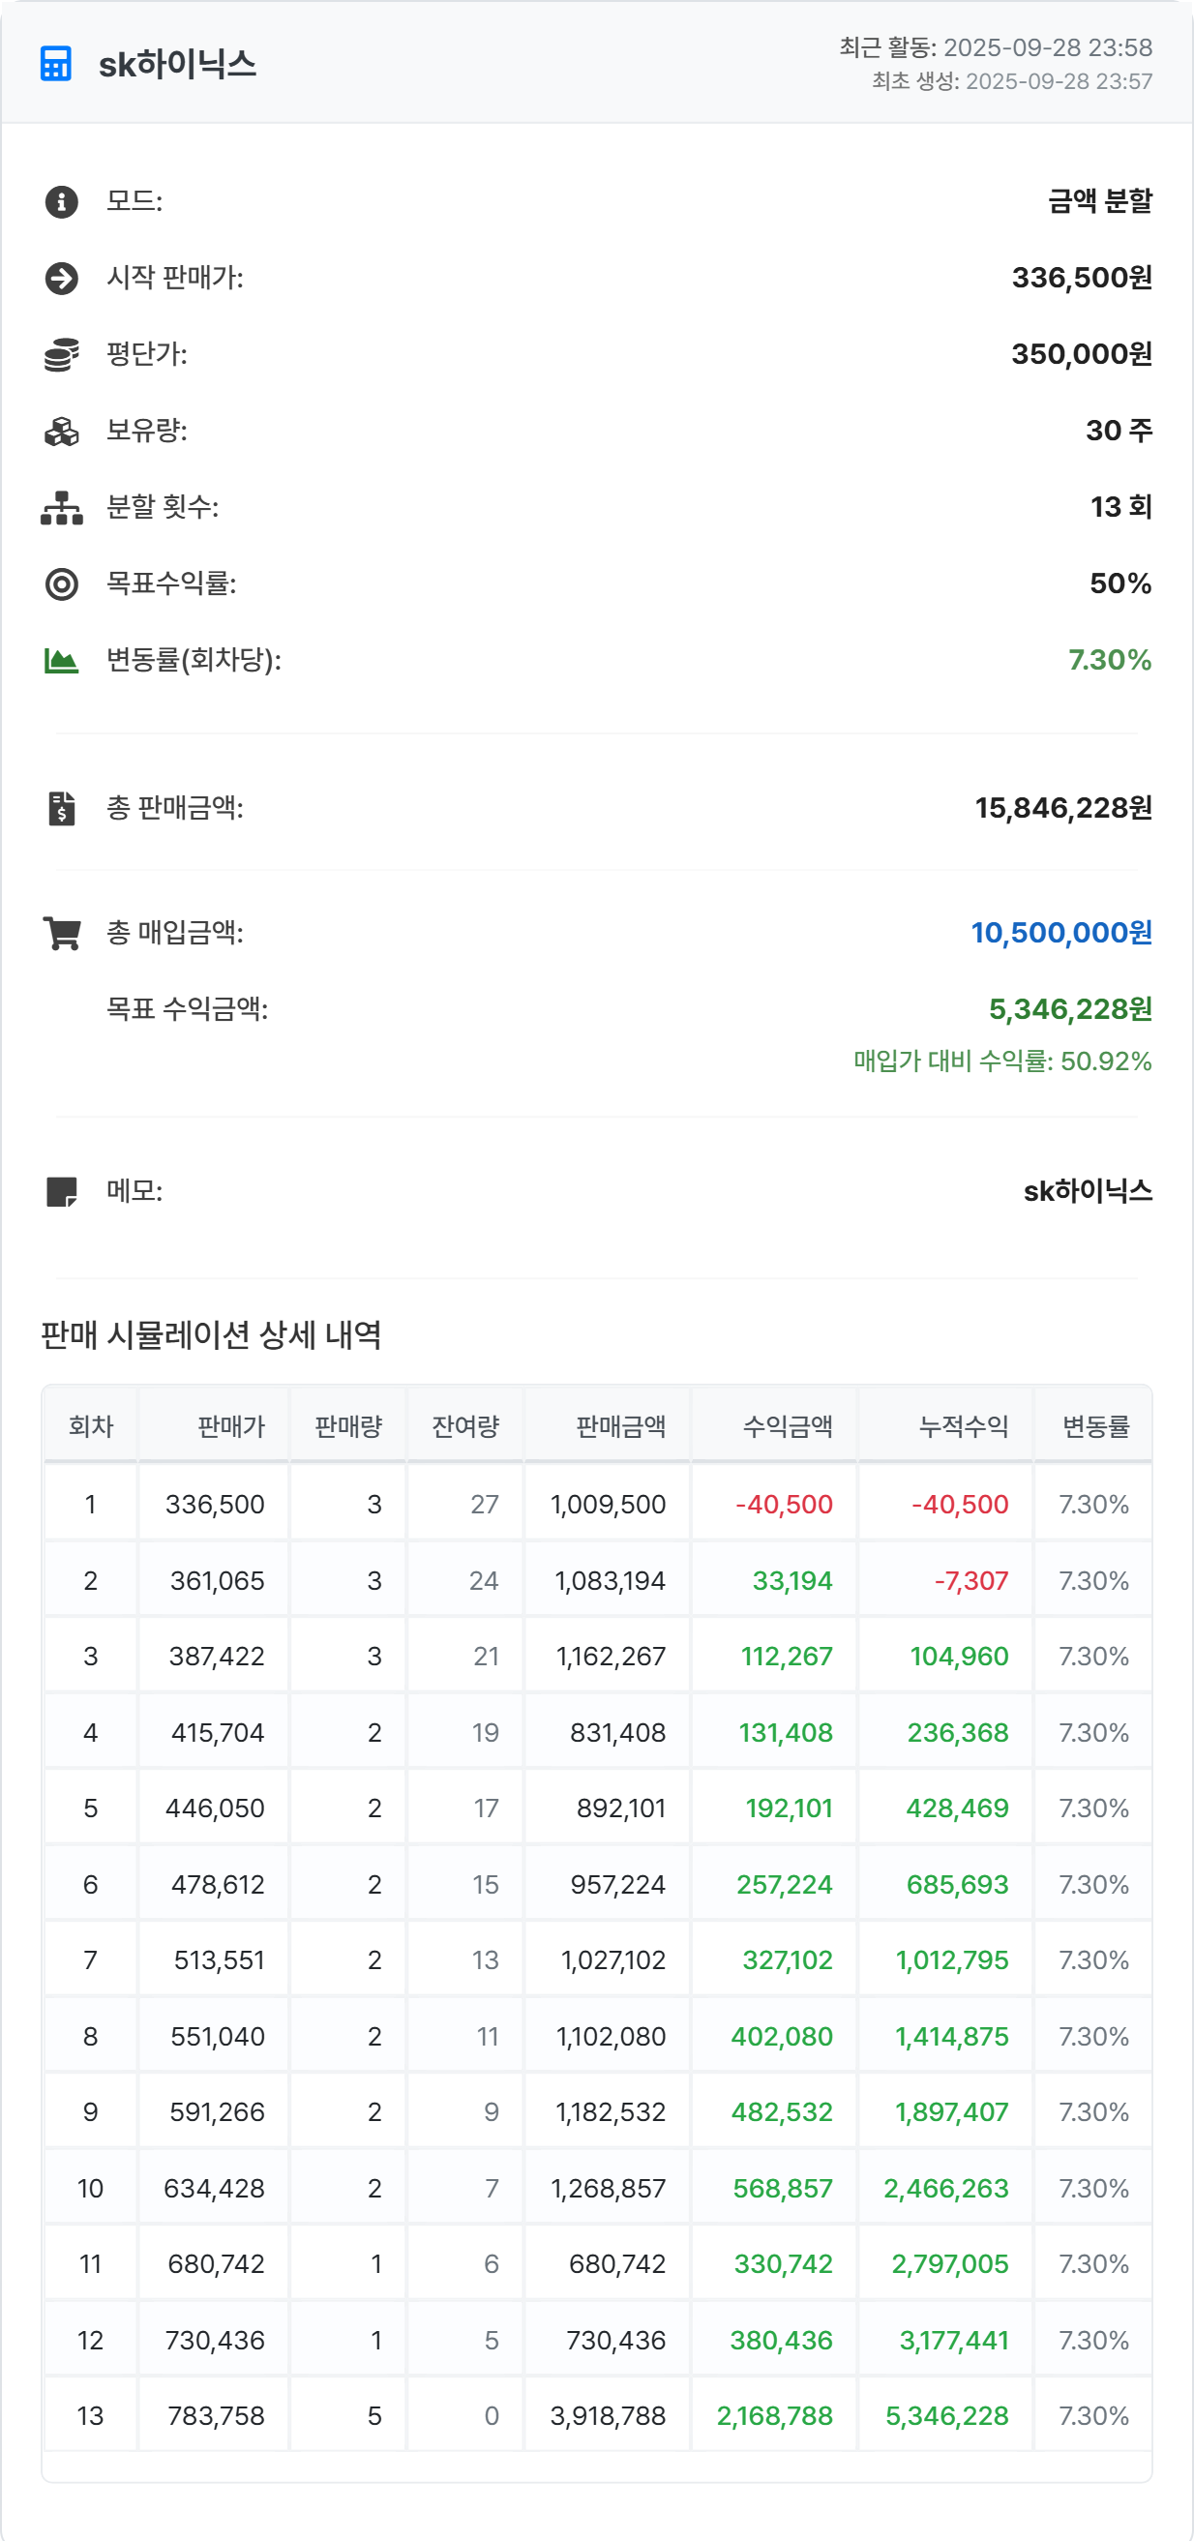1194x2541 pixels.
Task: Select row 13 final sale price 783,758
Action: click(x=216, y=2416)
